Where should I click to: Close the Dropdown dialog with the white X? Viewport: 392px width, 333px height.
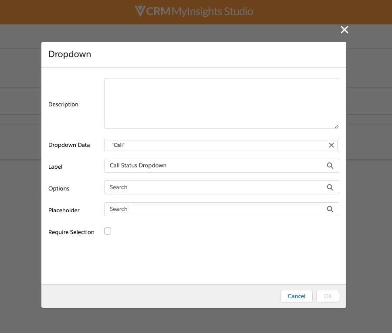pos(345,30)
